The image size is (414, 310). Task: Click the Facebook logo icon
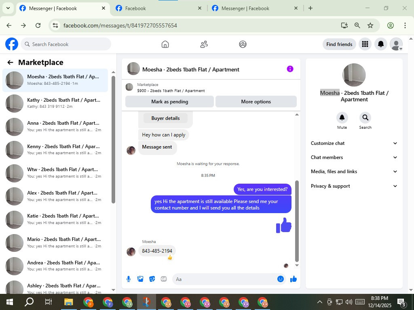click(x=12, y=44)
